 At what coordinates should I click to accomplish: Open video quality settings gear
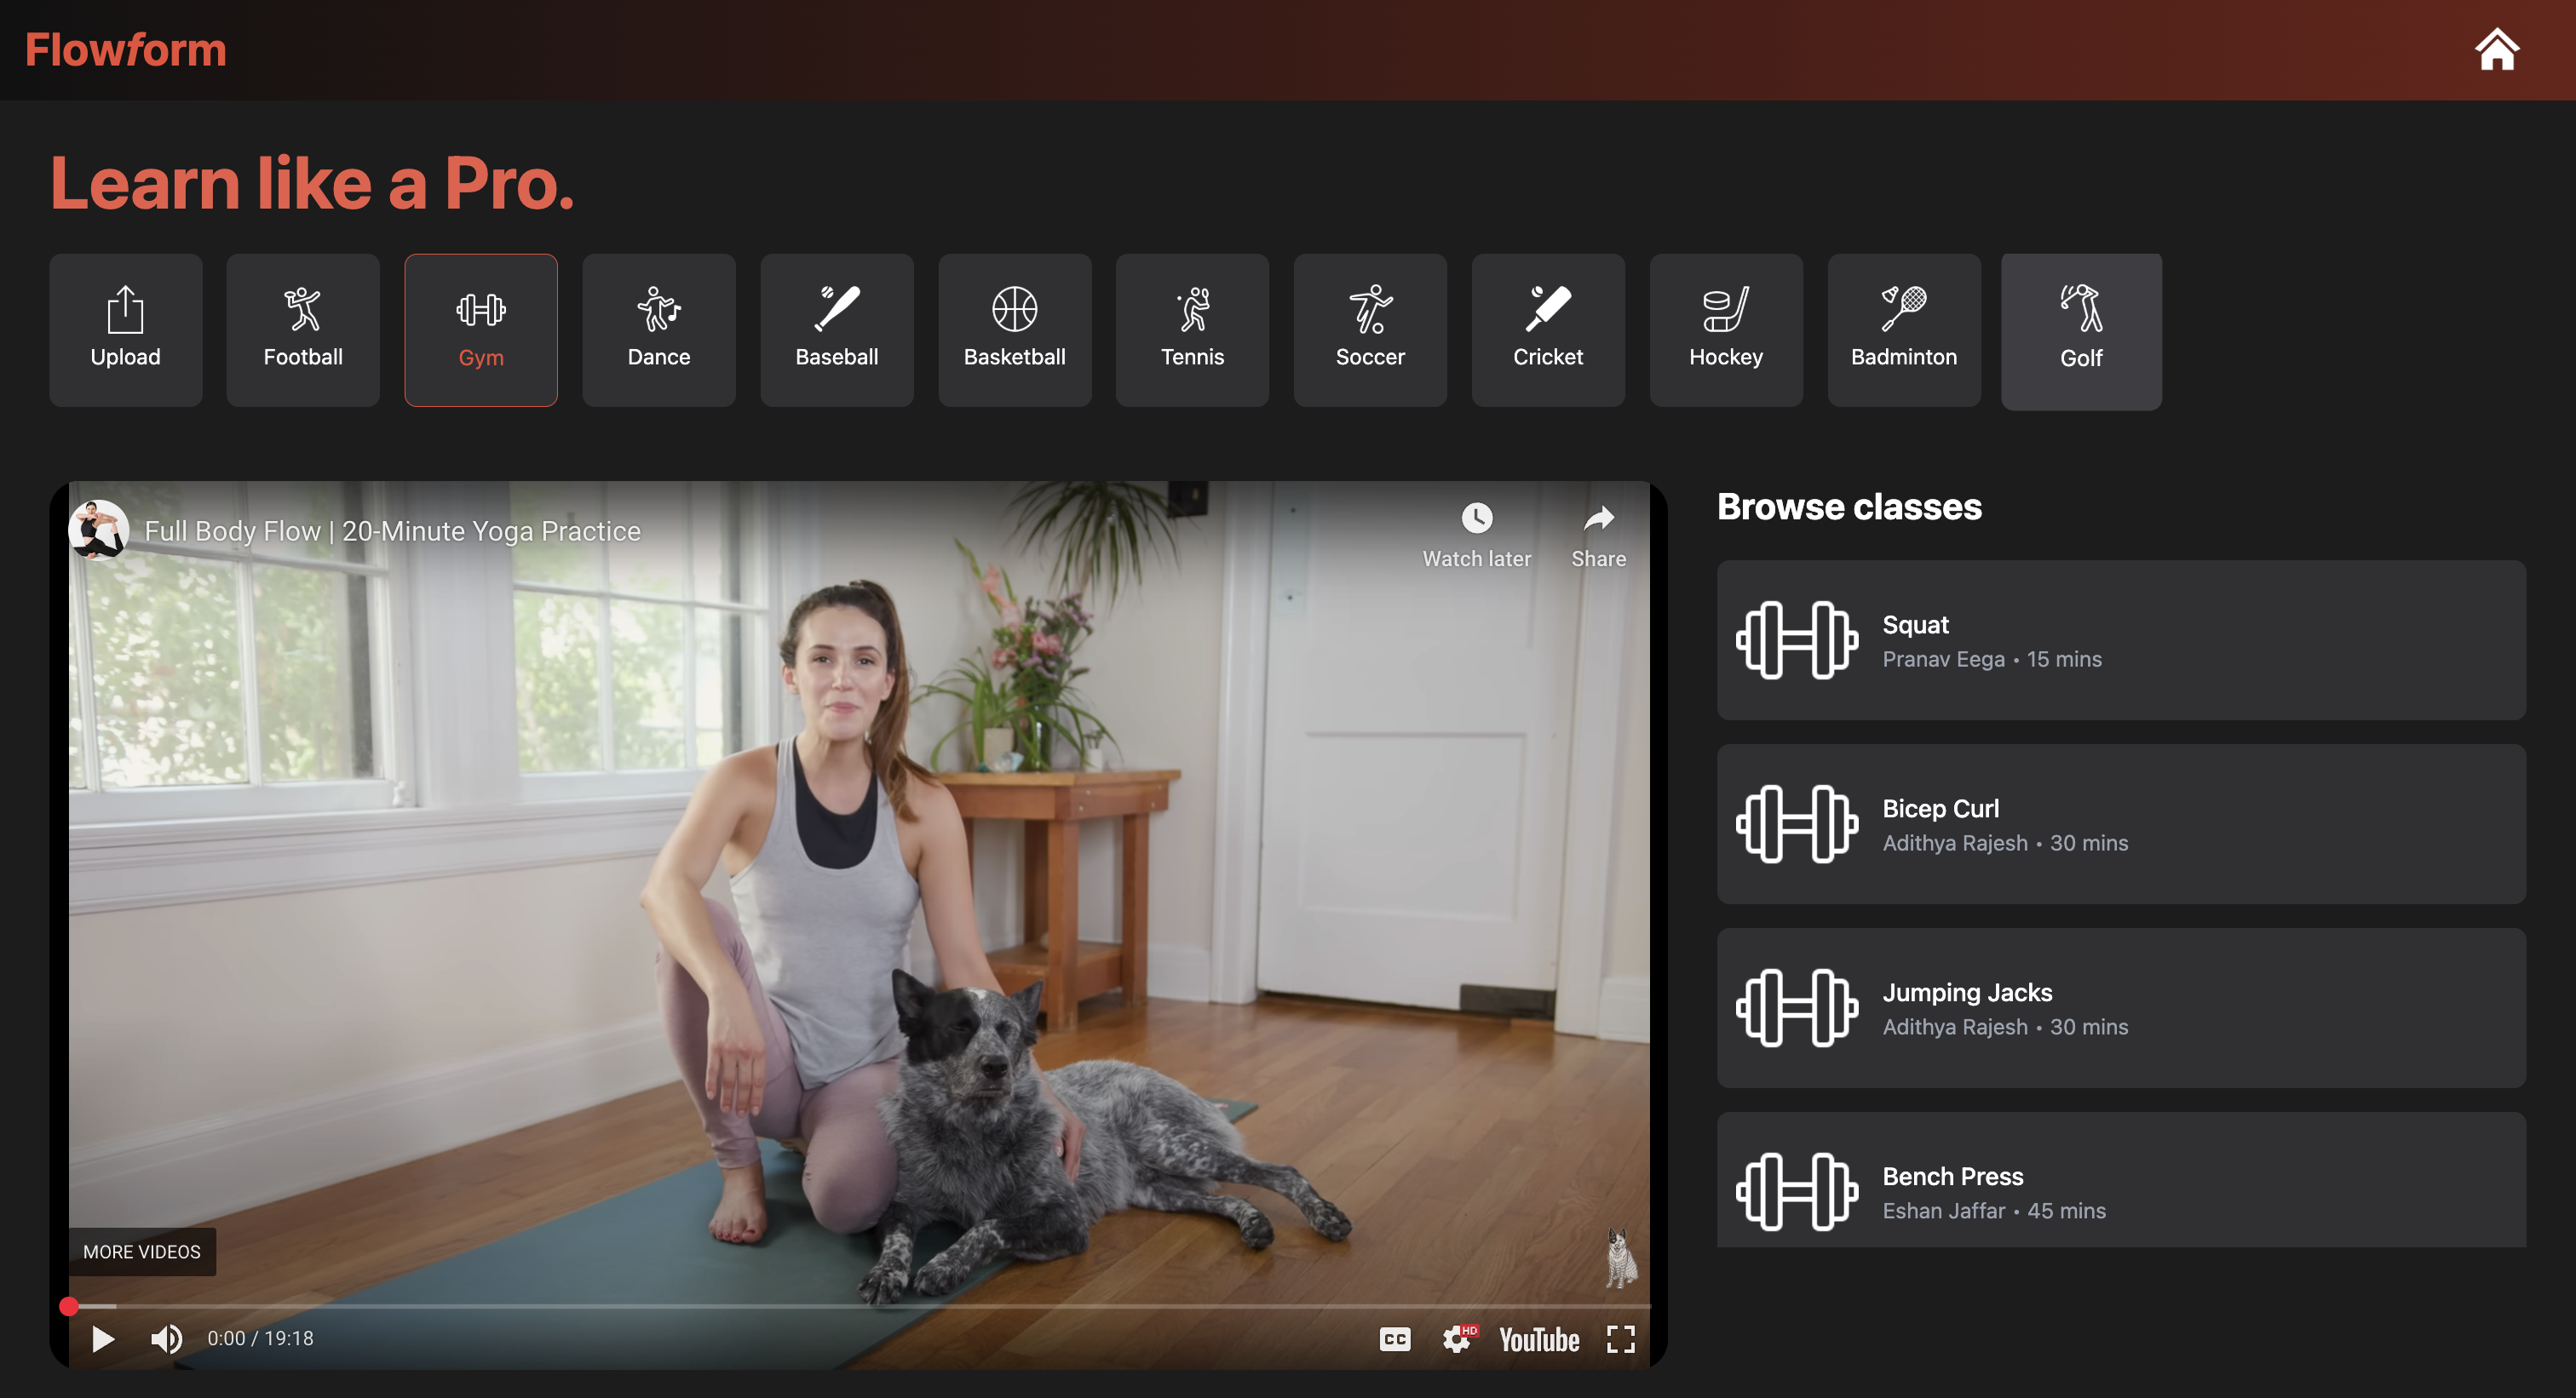coord(1457,1339)
